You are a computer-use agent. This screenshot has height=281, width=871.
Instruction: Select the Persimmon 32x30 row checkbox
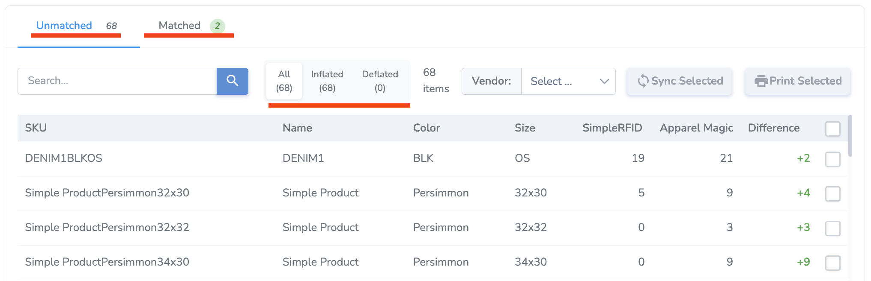point(832,193)
